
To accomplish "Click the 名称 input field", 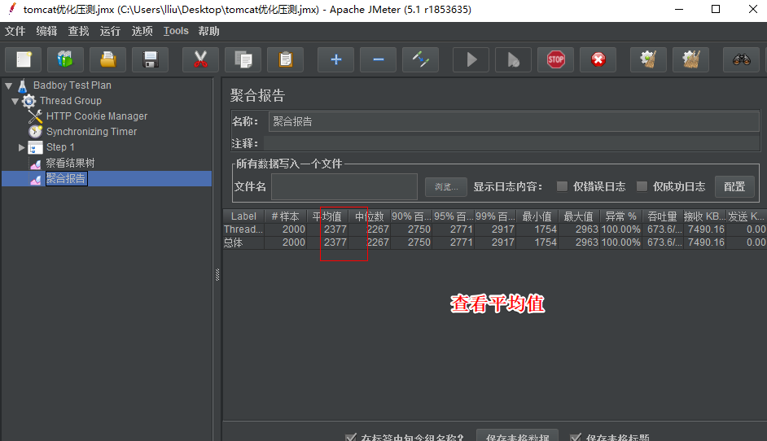I will (514, 121).
